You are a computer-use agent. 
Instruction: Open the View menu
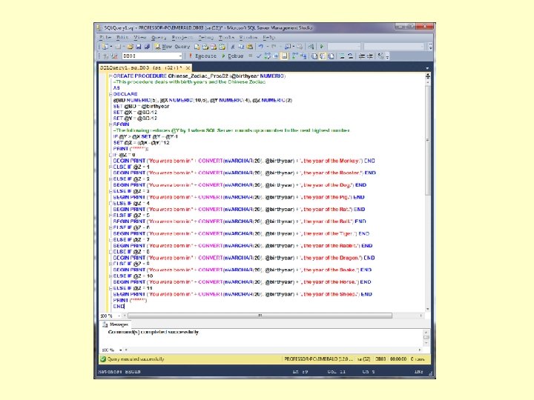click(x=139, y=37)
